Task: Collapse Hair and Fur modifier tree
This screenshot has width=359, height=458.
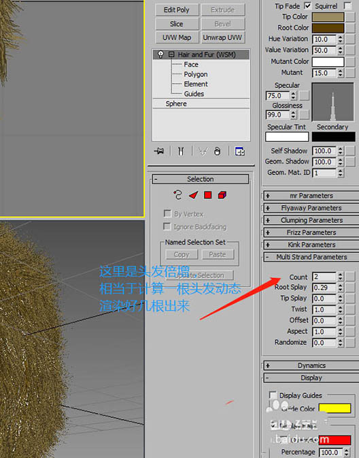Action: 171,55
